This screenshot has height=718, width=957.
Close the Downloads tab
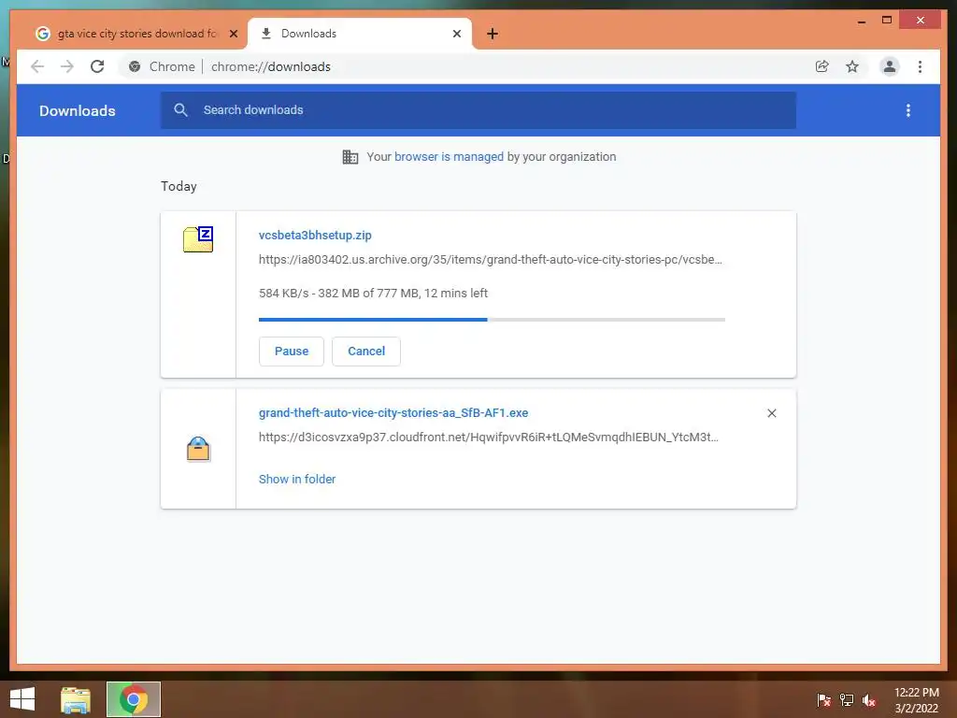click(456, 34)
